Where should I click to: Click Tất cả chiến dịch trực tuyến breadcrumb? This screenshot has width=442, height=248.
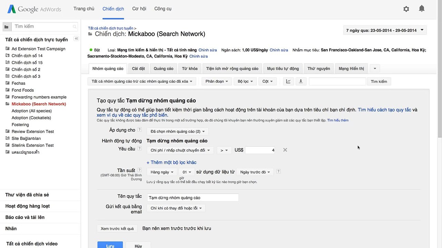click(x=110, y=28)
